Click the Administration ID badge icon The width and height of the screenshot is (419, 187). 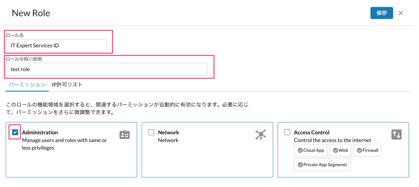coord(125,135)
